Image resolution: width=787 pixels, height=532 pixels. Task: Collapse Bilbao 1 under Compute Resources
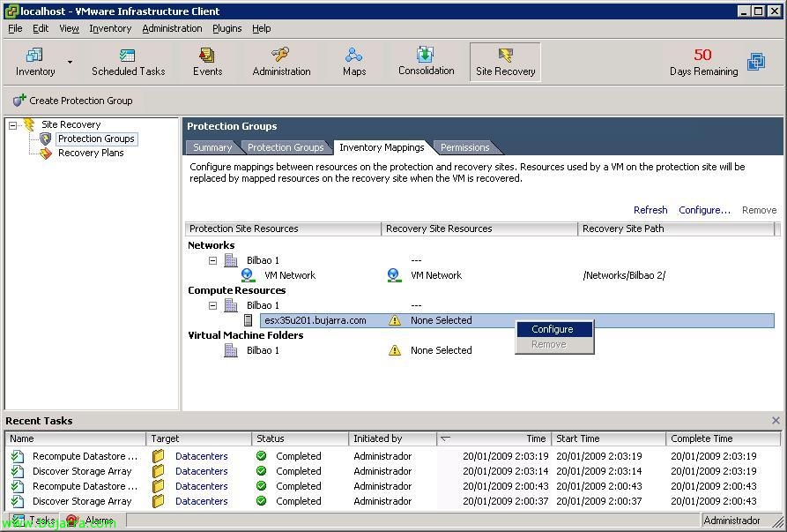click(212, 305)
